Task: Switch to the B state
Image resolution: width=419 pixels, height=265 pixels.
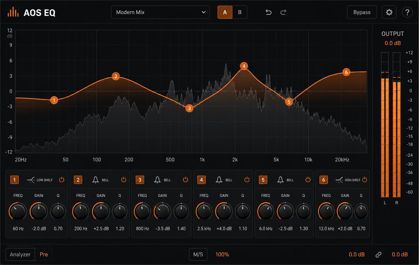Action: click(x=240, y=12)
